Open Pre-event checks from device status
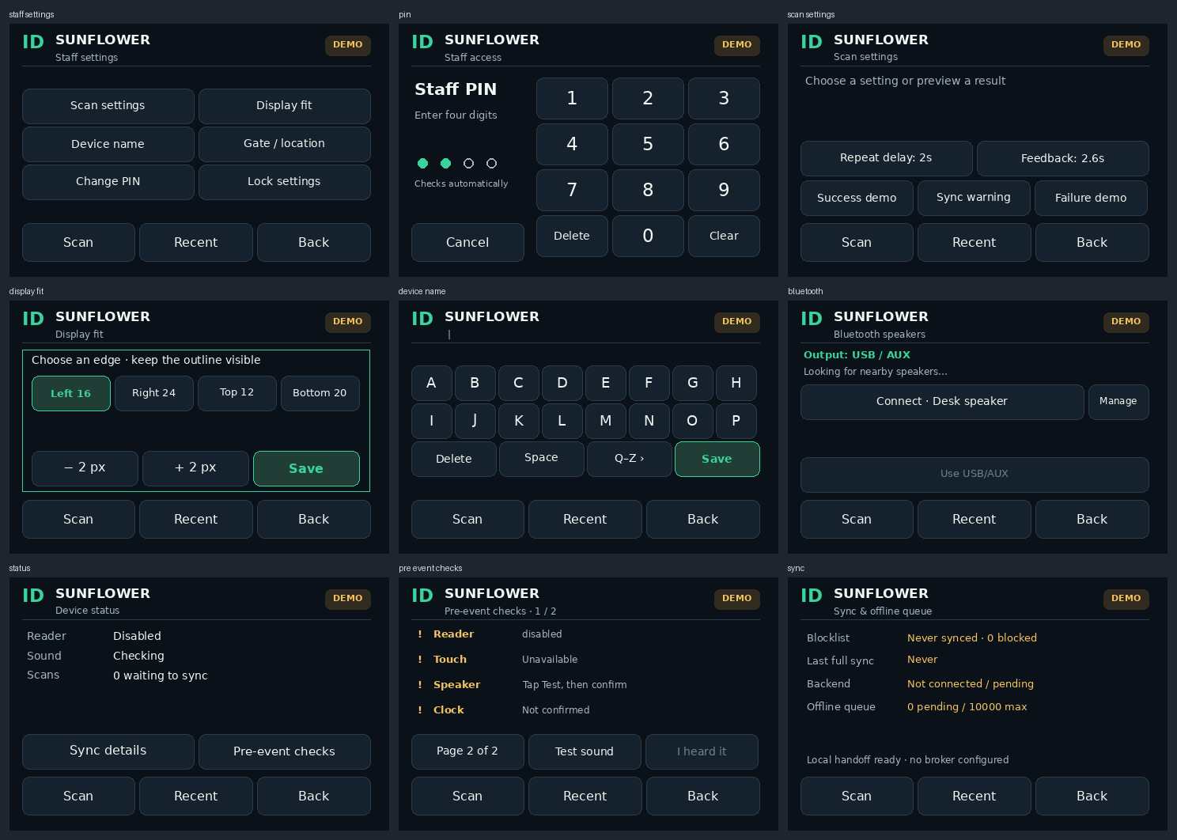1177x840 pixels. tap(284, 751)
